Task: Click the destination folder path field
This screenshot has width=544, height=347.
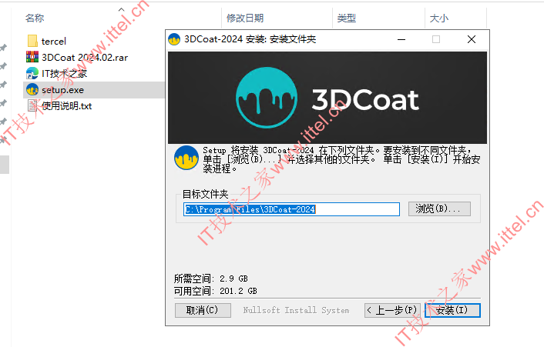Action: pos(291,209)
